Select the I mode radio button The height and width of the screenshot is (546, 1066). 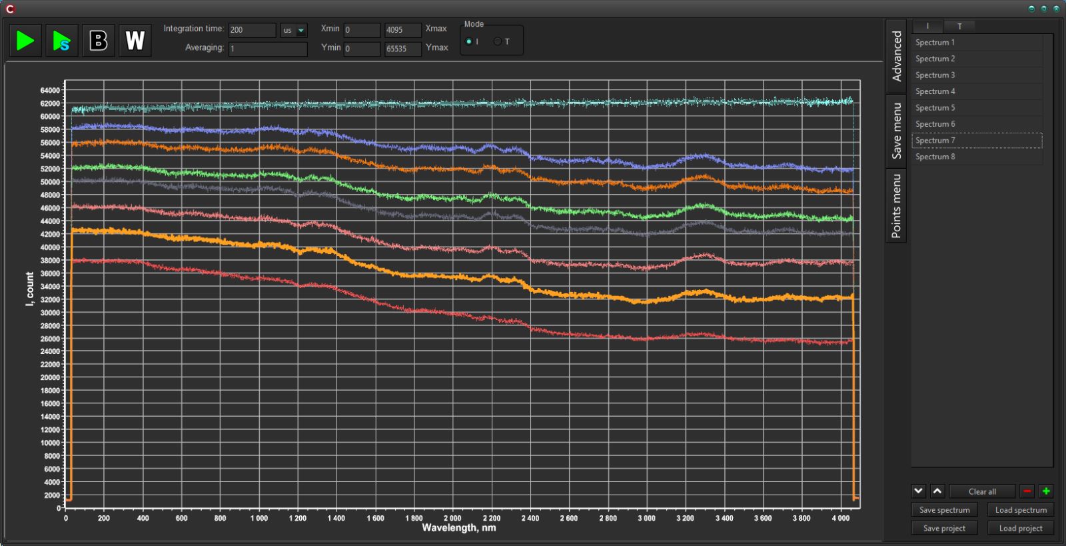[469, 41]
